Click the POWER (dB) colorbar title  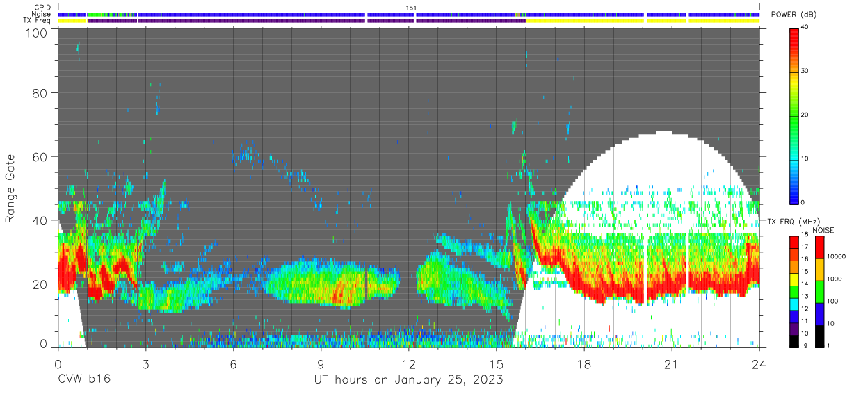click(793, 15)
